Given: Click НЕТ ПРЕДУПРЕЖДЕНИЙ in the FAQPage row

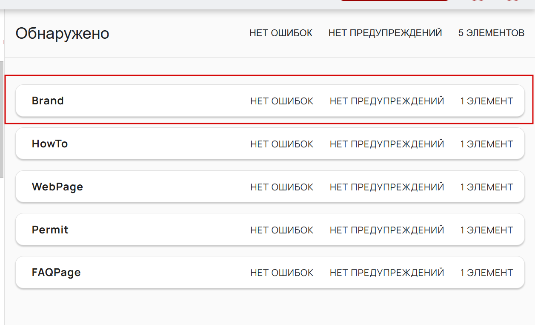Looking at the screenshot, I should point(386,273).
